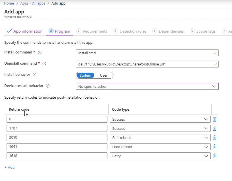The image size is (232, 181).
Task: Click the Add app breadcrumb
Action: [59, 3]
